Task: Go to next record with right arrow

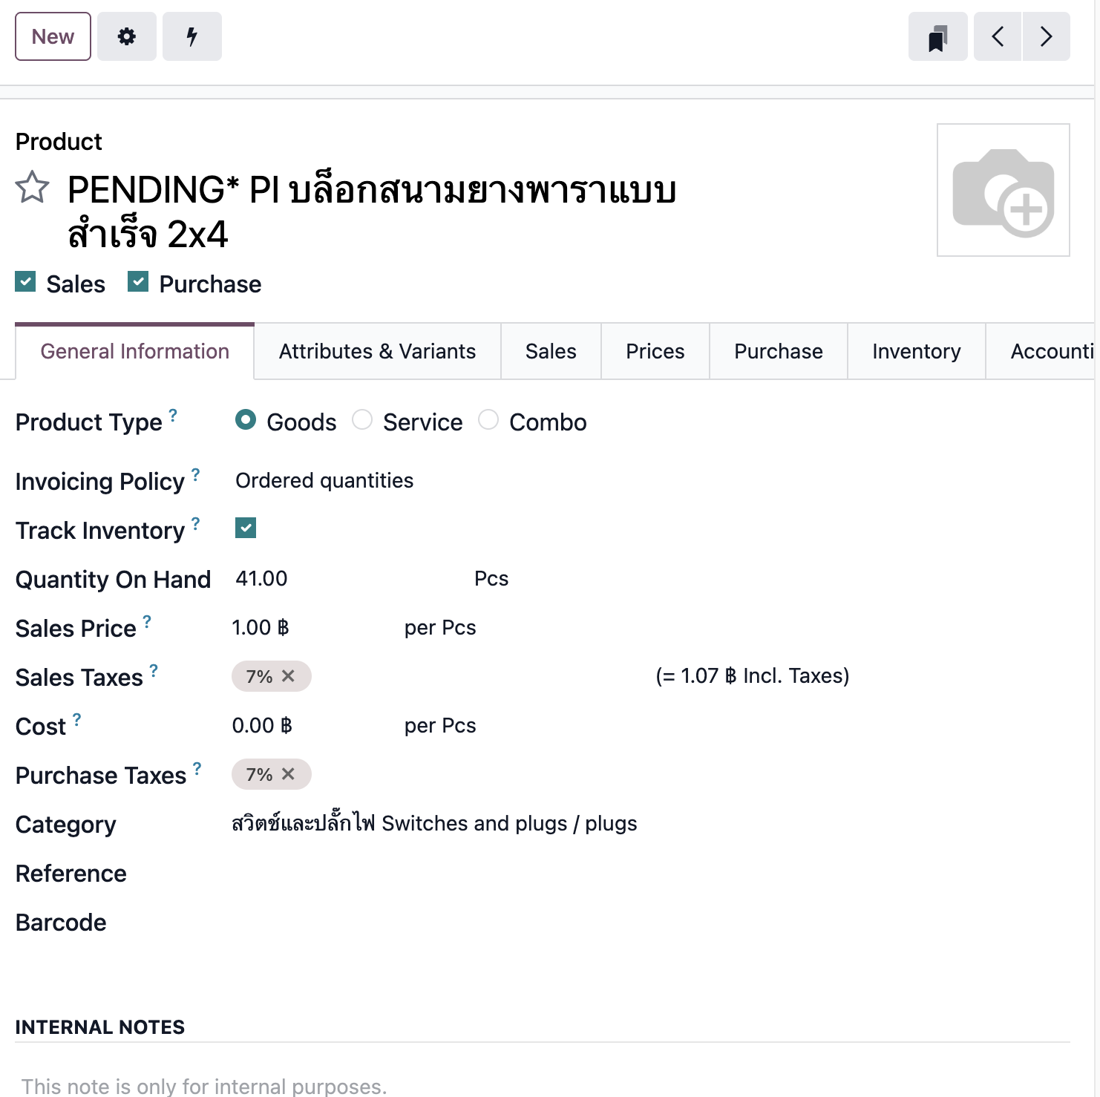Action: (1046, 36)
